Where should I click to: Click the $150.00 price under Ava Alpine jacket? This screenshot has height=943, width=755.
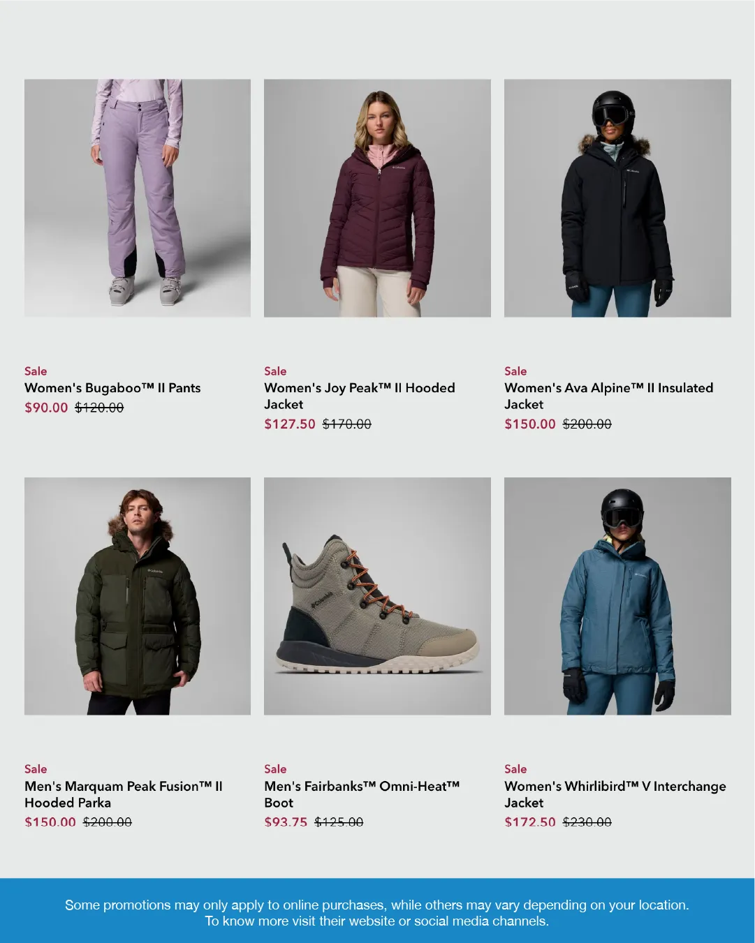(530, 424)
